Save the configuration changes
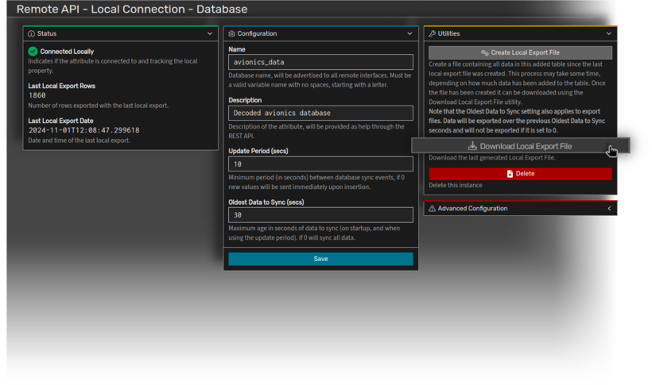Screen dimensions: 652x385 [x=320, y=259]
